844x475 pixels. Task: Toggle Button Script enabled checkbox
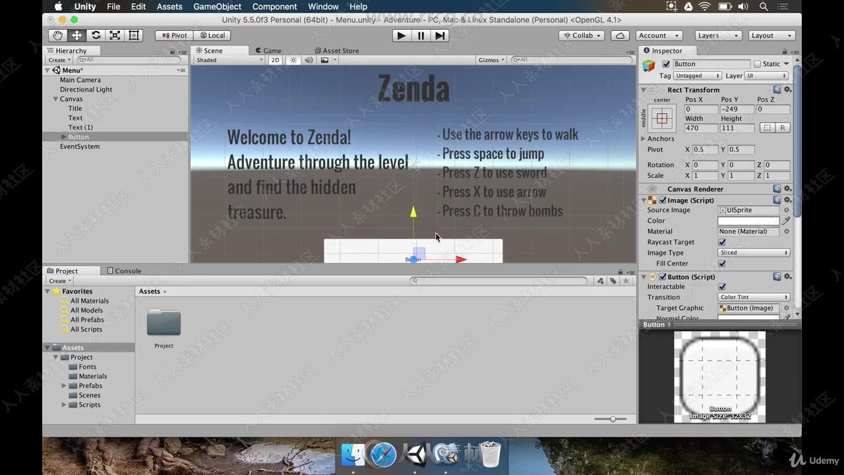(x=663, y=277)
